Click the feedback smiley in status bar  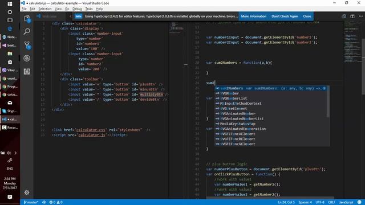[360, 202]
